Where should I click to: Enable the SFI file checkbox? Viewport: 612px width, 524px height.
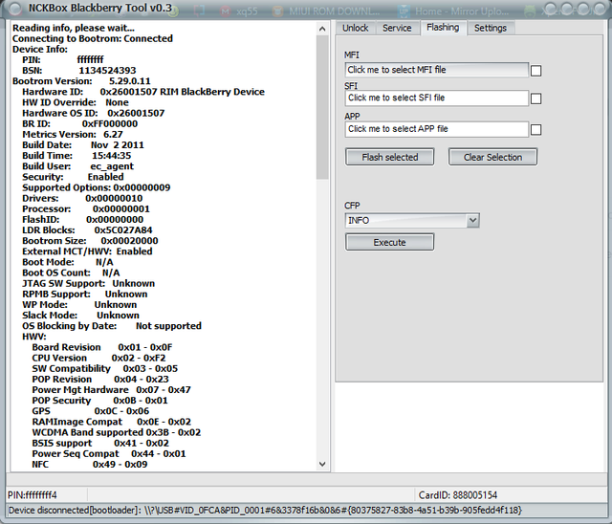(x=535, y=98)
